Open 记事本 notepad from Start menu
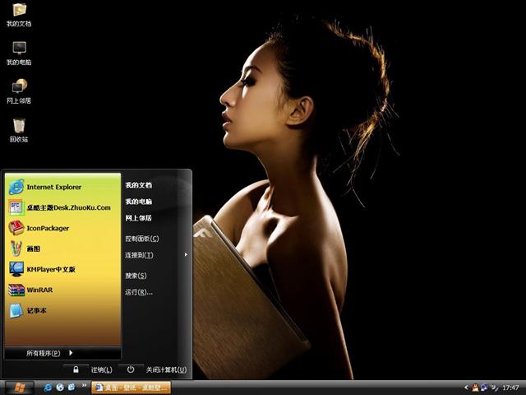Viewport: 526px width, 395px height. click(x=62, y=310)
